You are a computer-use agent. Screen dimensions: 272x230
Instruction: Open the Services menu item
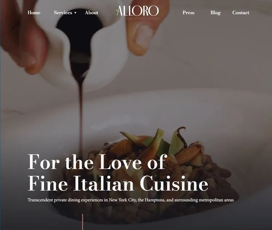(x=63, y=13)
